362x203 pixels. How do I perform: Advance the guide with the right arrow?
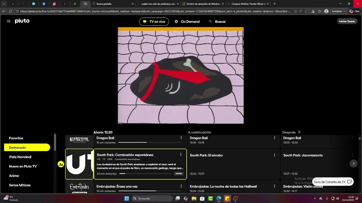click(353, 164)
